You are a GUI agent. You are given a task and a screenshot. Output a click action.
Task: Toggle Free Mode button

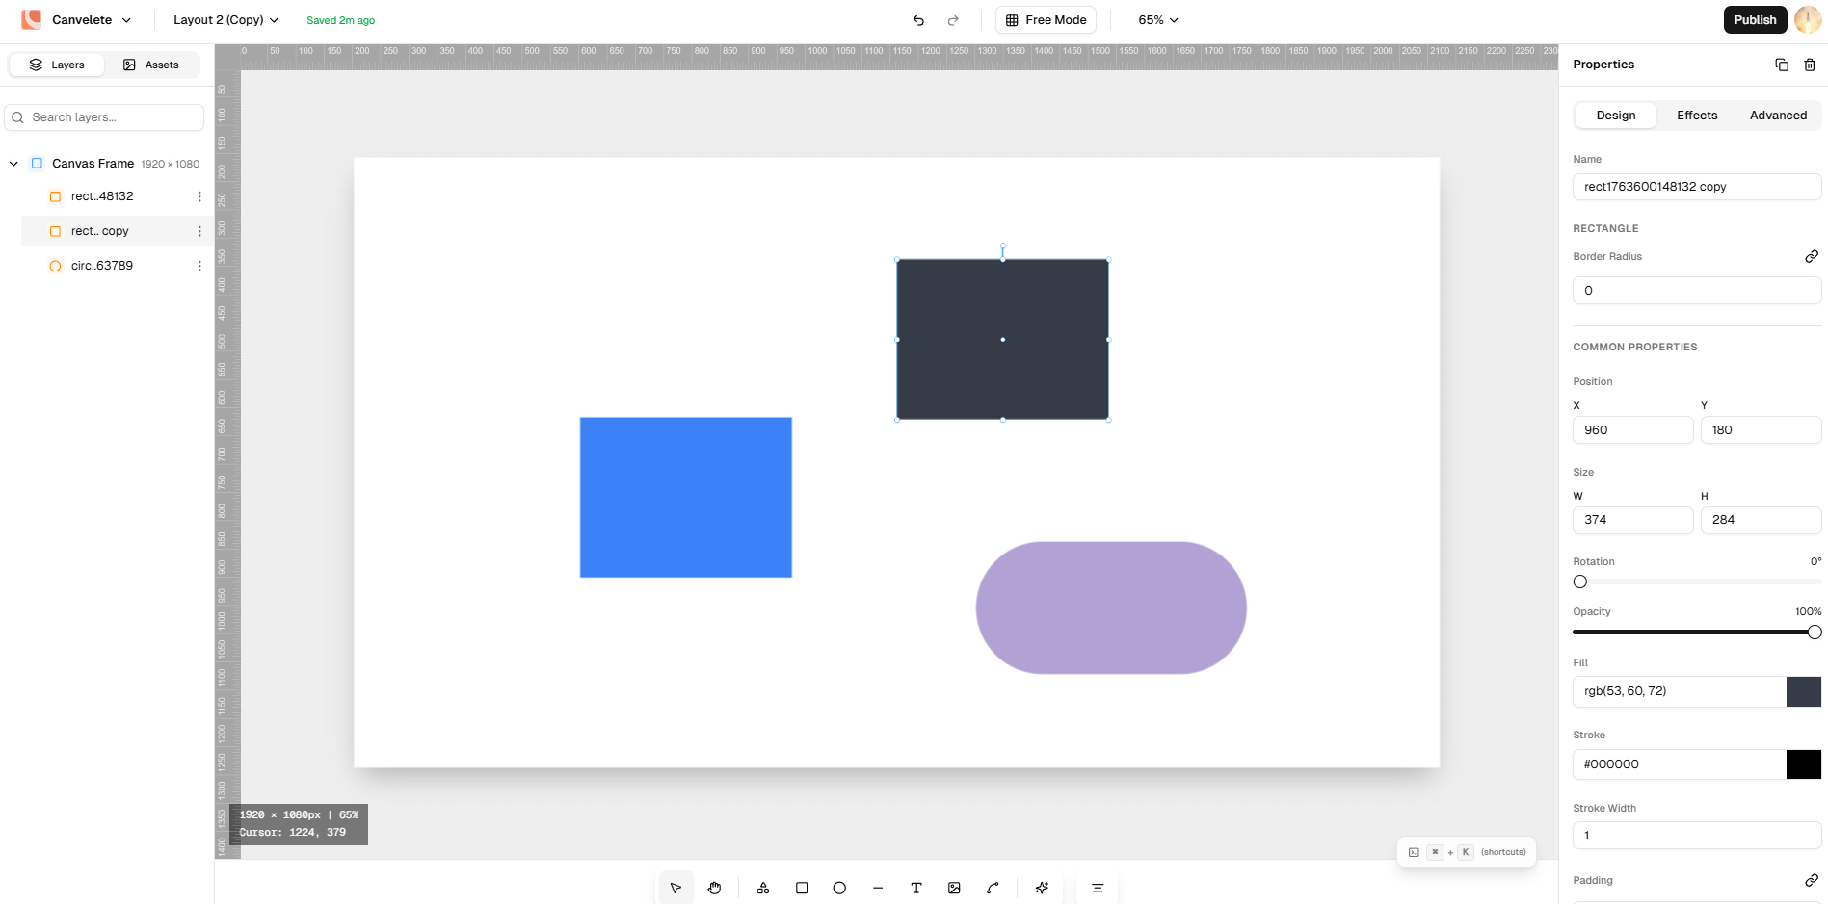click(1046, 20)
